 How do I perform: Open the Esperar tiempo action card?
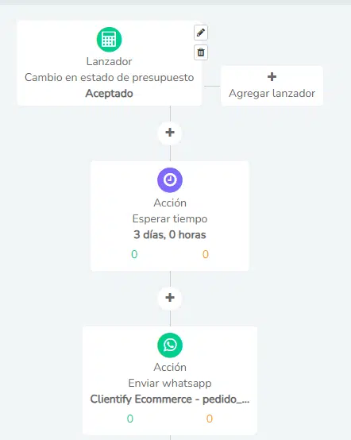coord(170,216)
